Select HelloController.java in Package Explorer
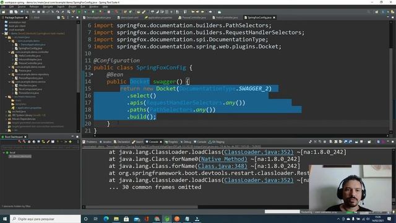396x223 pixels. [x=30, y=56]
